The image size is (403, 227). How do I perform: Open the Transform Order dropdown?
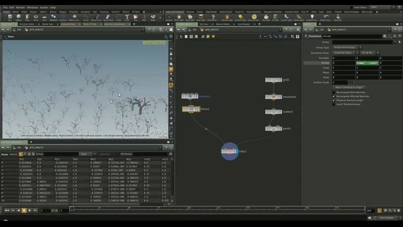tap(346, 53)
